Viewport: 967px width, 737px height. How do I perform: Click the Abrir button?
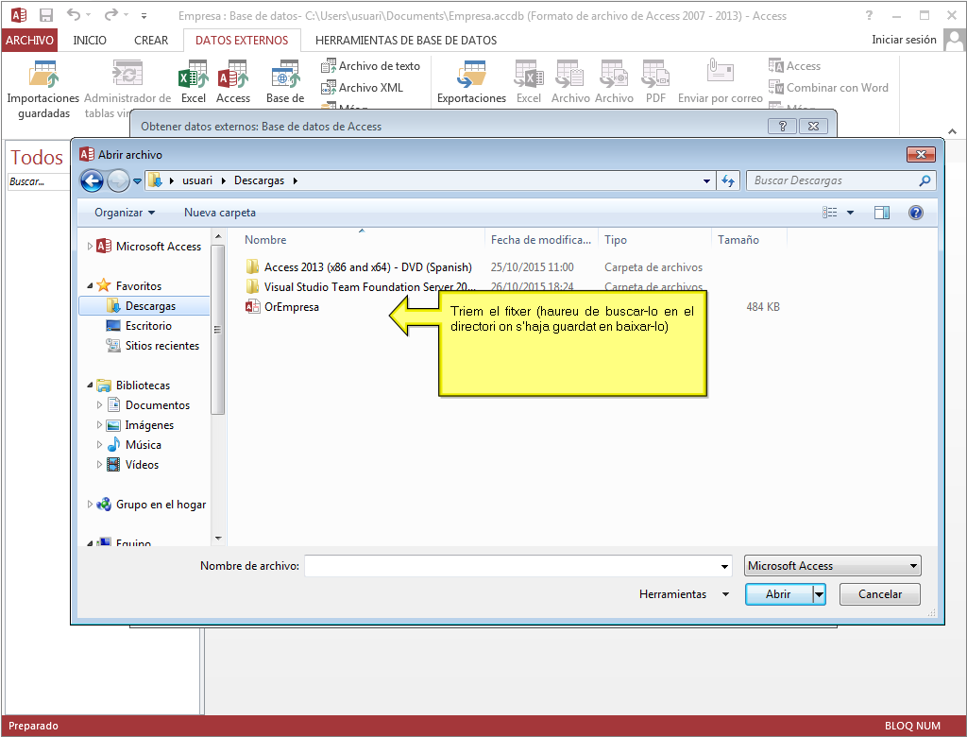coord(778,594)
